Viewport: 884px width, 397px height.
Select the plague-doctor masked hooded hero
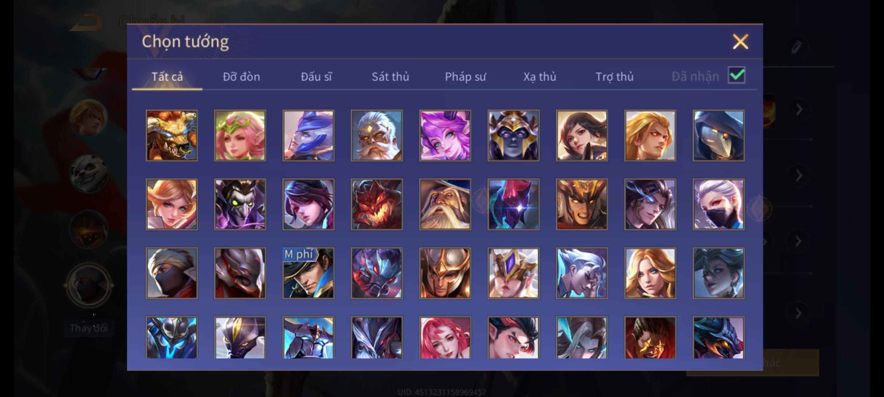pos(718,135)
